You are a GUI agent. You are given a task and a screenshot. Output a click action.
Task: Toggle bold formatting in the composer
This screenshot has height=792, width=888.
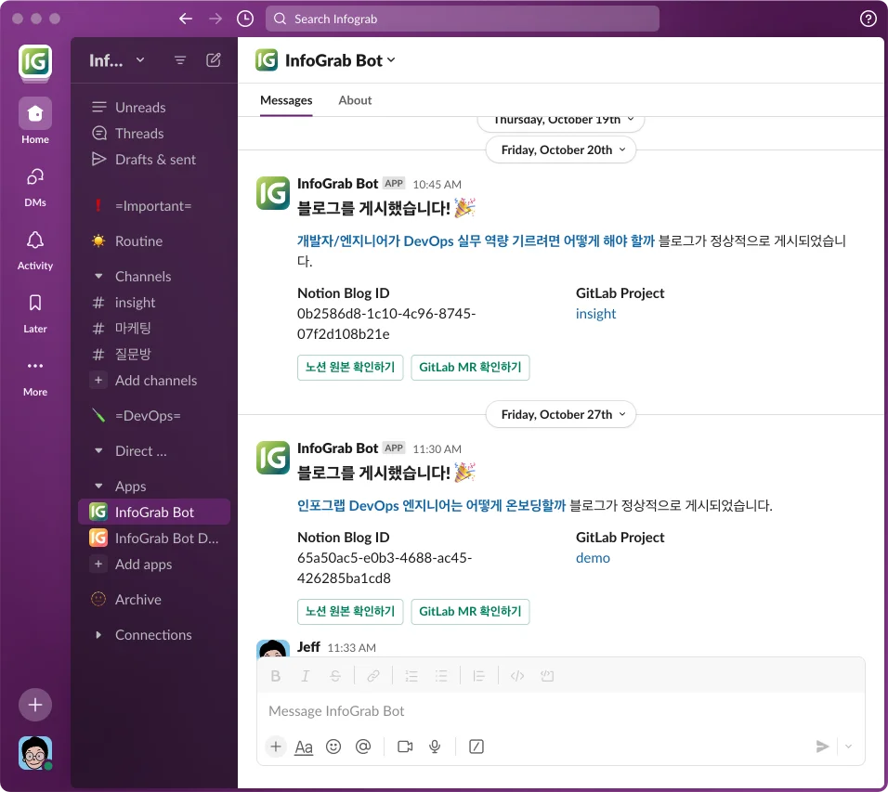pos(275,675)
